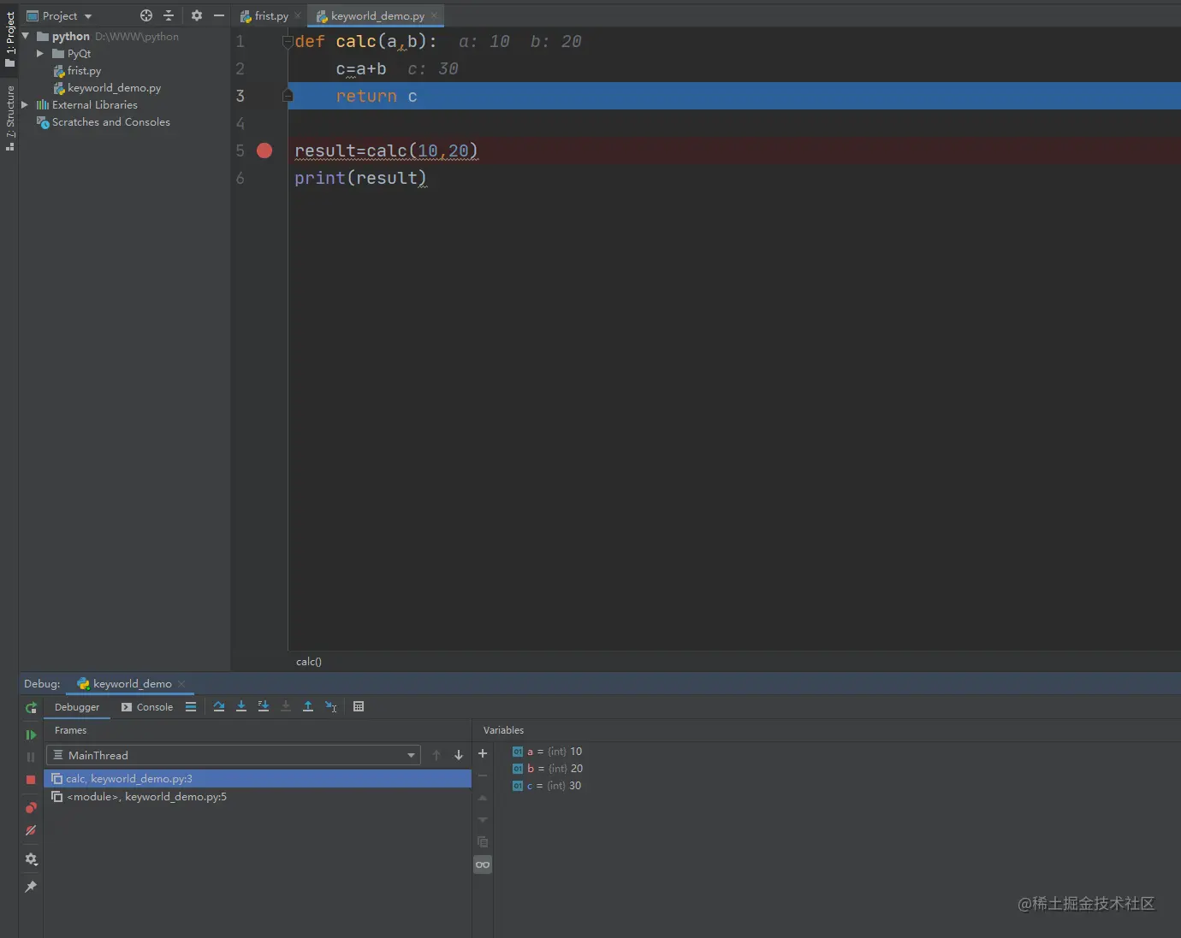Image resolution: width=1181 pixels, height=938 pixels.
Task: Remove breakpoint on line 5
Action: pyautogui.click(x=264, y=150)
